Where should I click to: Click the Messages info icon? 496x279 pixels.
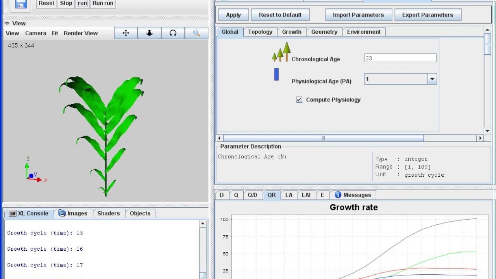tap(338, 195)
